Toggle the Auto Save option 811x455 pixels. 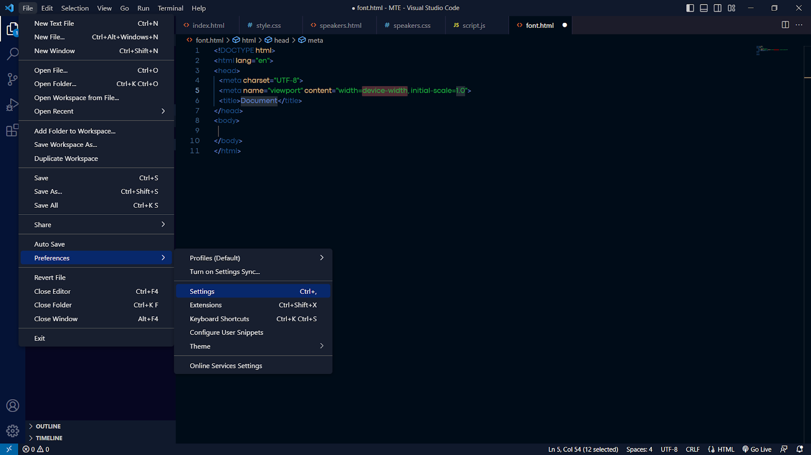(x=97, y=244)
